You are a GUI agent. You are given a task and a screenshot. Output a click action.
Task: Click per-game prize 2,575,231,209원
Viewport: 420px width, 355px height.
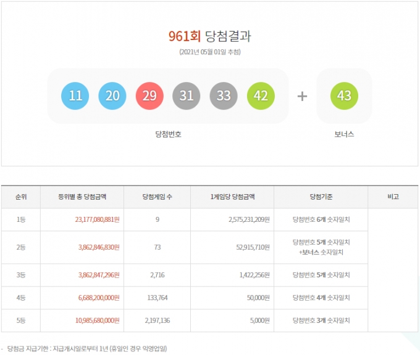coord(249,220)
